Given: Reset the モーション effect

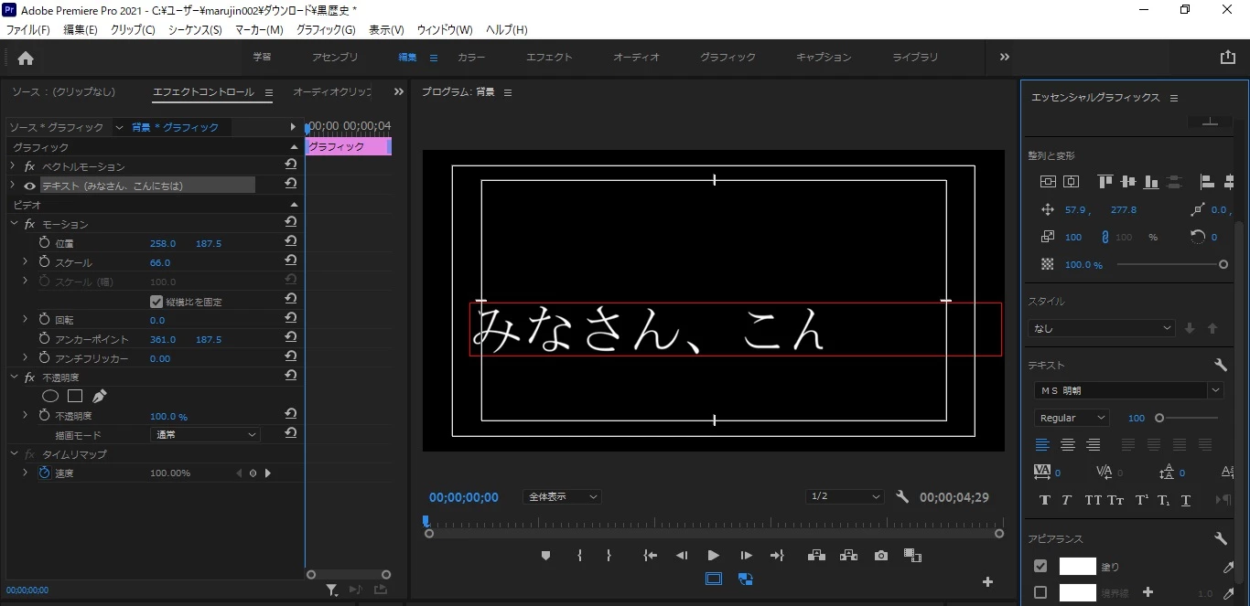Looking at the screenshot, I should 290,223.
